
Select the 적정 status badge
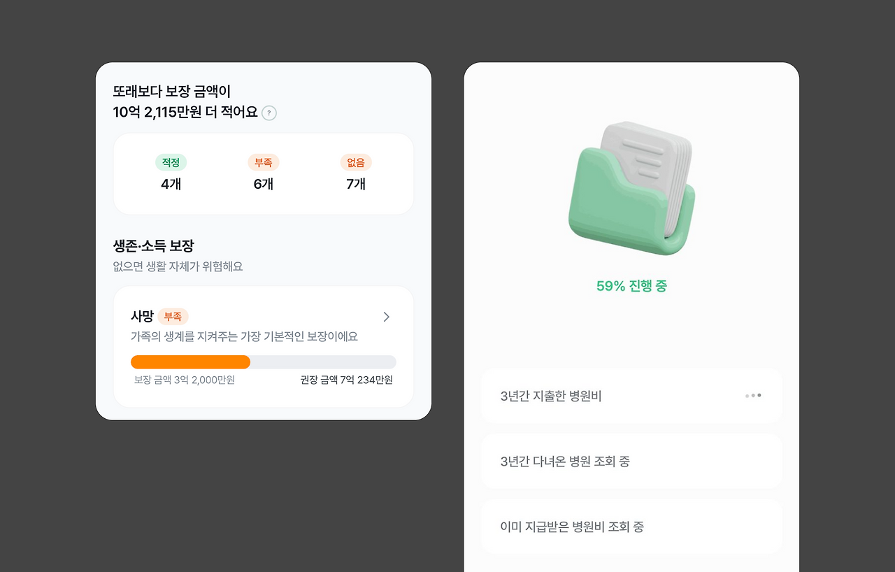click(x=171, y=162)
